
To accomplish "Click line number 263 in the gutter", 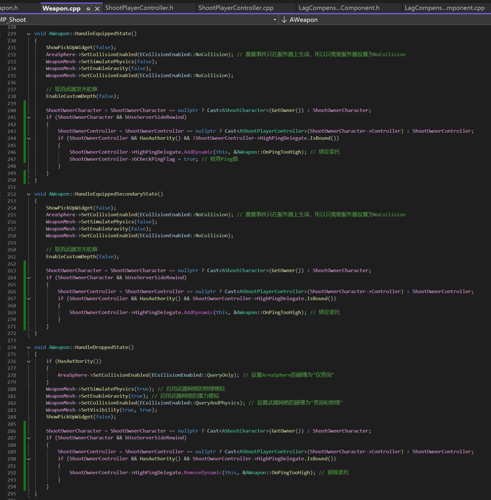I will tap(12, 271).
